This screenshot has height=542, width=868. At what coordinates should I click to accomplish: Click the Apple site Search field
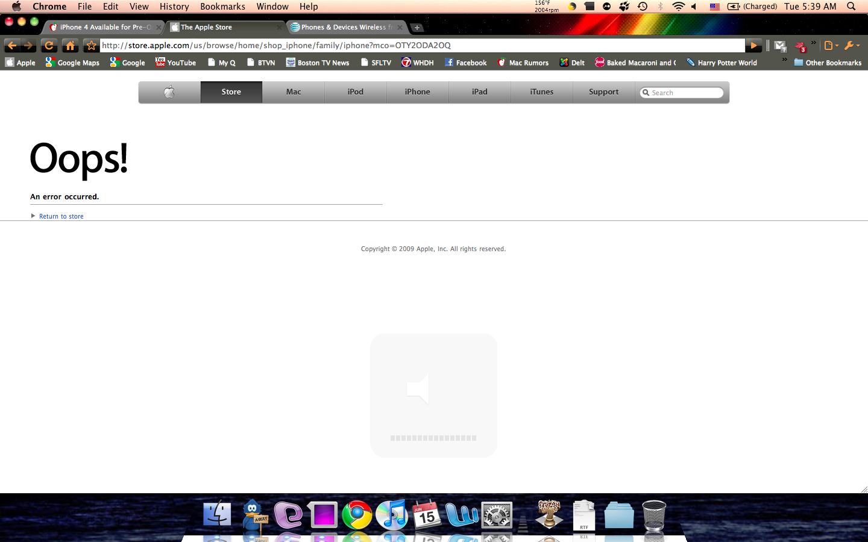pyautogui.click(x=682, y=93)
